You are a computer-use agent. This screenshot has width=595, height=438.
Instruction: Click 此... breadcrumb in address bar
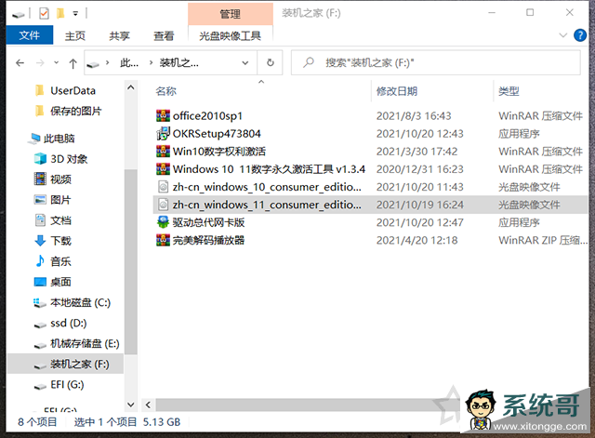pyautogui.click(x=129, y=62)
